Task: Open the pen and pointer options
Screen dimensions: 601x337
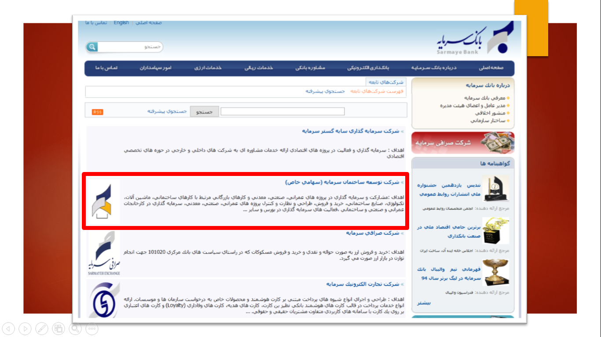Action: 42,328
